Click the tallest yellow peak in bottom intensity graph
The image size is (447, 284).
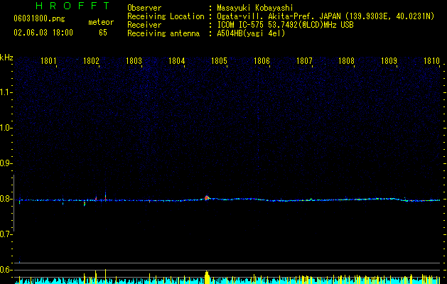point(105,276)
